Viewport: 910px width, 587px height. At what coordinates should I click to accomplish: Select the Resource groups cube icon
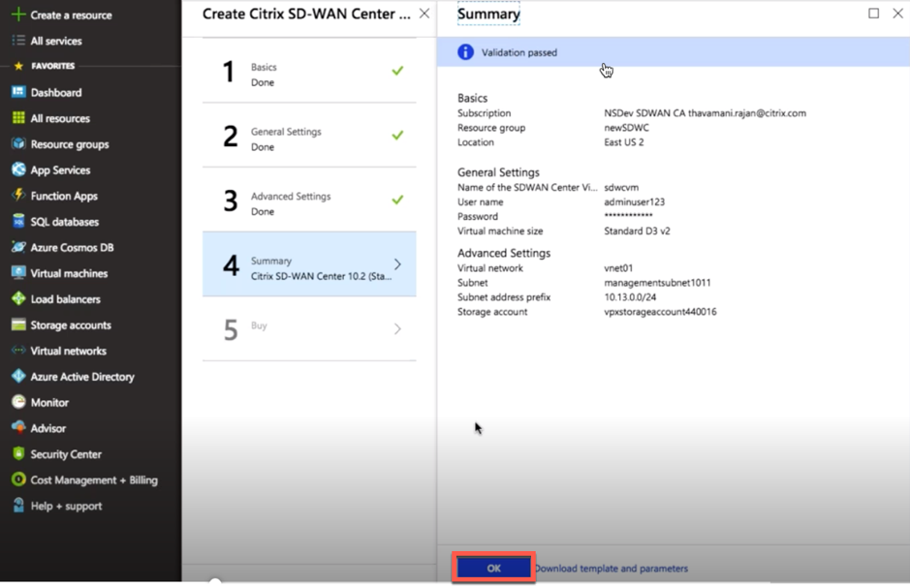click(18, 143)
